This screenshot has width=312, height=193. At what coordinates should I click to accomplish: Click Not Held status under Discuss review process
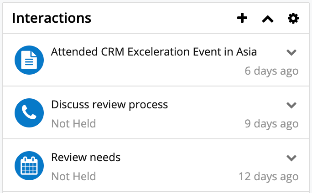click(x=73, y=123)
